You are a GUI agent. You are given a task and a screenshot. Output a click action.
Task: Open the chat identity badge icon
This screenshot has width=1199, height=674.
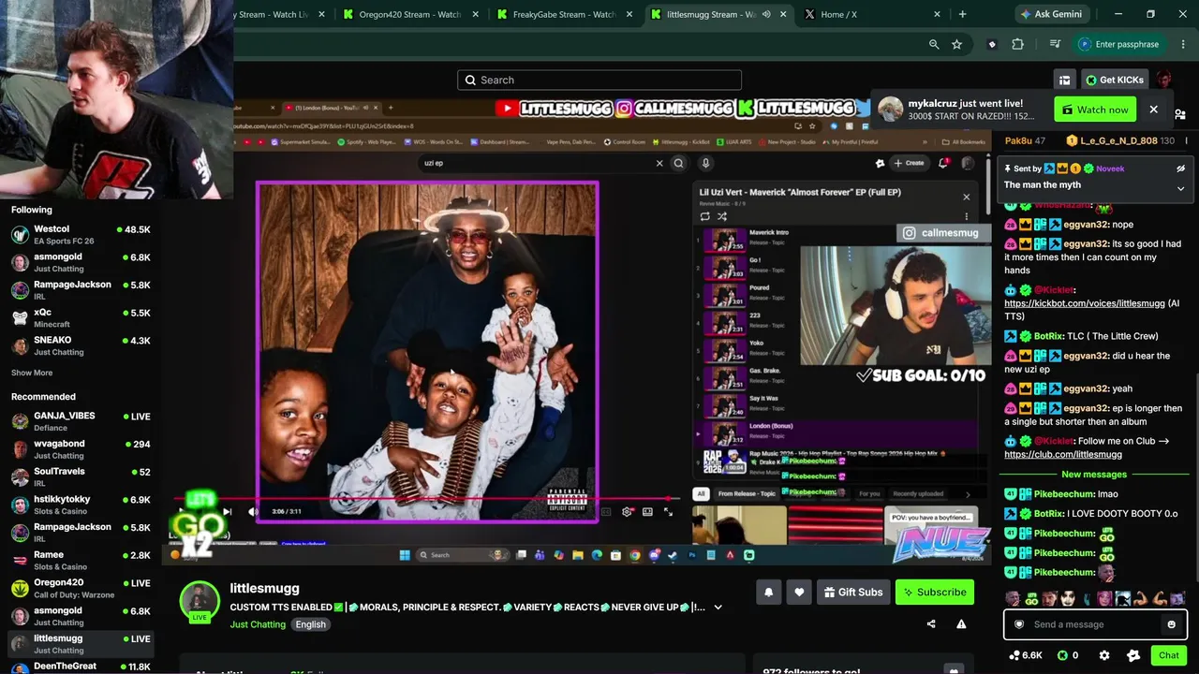[x=1133, y=655]
